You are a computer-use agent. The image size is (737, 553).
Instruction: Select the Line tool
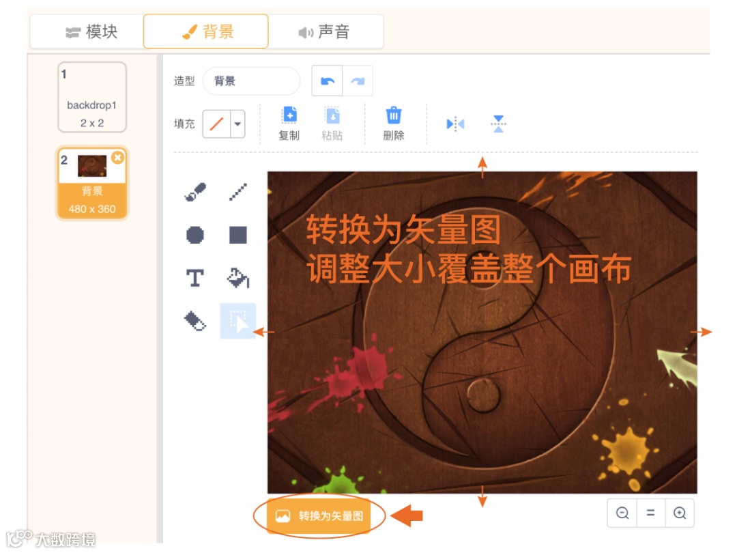tap(238, 192)
